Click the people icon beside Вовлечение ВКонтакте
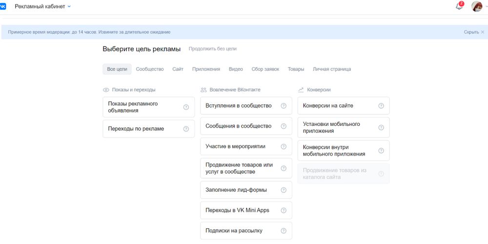 pyautogui.click(x=203, y=90)
